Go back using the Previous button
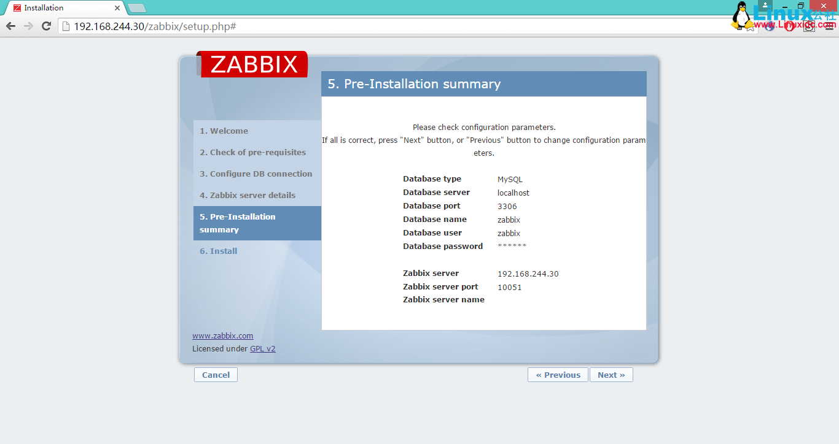Viewport: 839px width, 444px height. (558, 374)
